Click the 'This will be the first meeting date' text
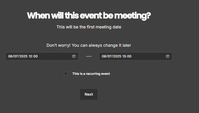199x113 pixels. pos(89,27)
